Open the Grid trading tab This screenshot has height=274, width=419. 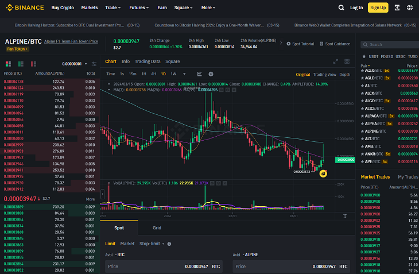click(157, 227)
